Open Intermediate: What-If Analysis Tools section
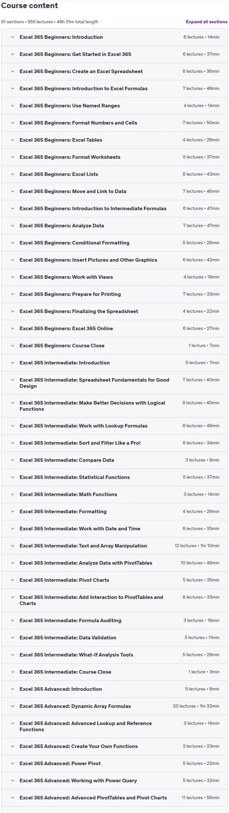The height and width of the screenshot is (813, 229). (x=114, y=655)
